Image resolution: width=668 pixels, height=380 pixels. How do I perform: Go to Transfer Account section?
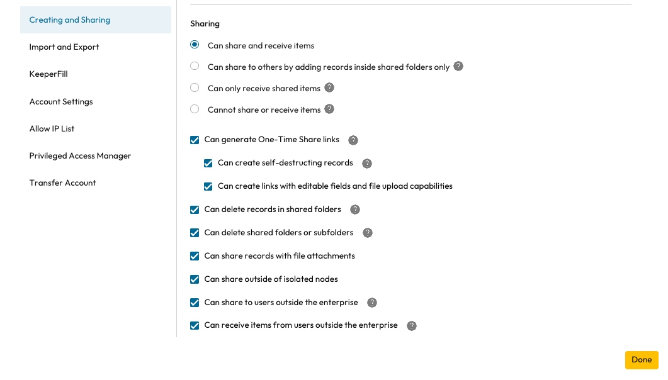coord(63,183)
